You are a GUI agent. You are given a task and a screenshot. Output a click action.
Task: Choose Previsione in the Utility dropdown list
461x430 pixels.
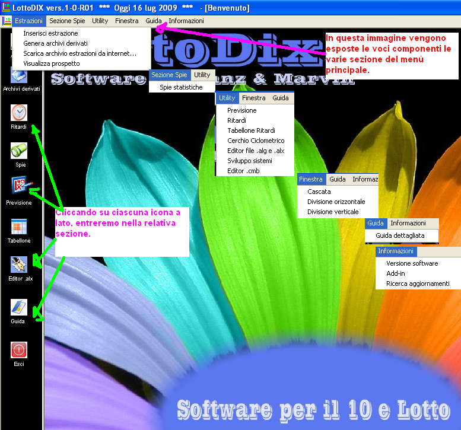(x=255, y=110)
